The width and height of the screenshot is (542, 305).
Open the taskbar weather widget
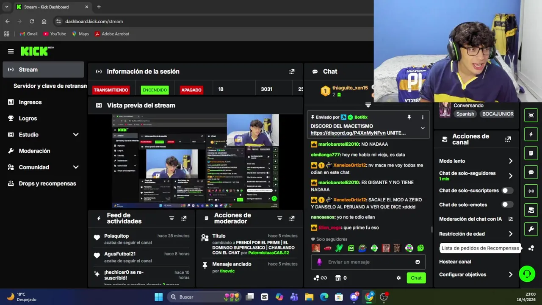21,297
